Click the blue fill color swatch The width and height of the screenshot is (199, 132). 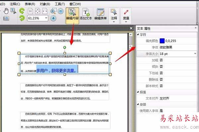point(162,41)
